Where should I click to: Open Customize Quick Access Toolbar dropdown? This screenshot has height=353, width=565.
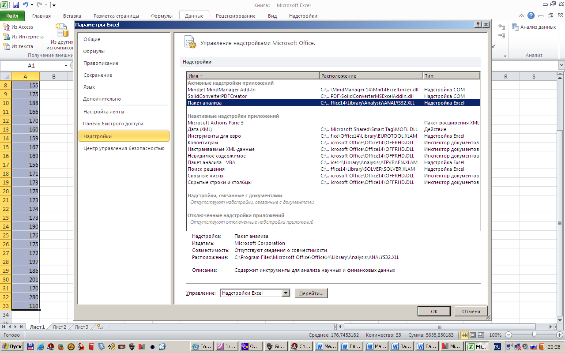pos(54,5)
